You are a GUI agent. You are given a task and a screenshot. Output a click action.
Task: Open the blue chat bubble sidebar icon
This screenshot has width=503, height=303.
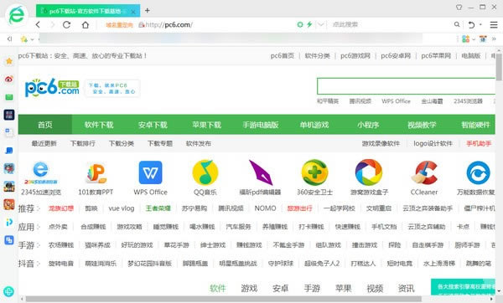(x=9, y=151)
